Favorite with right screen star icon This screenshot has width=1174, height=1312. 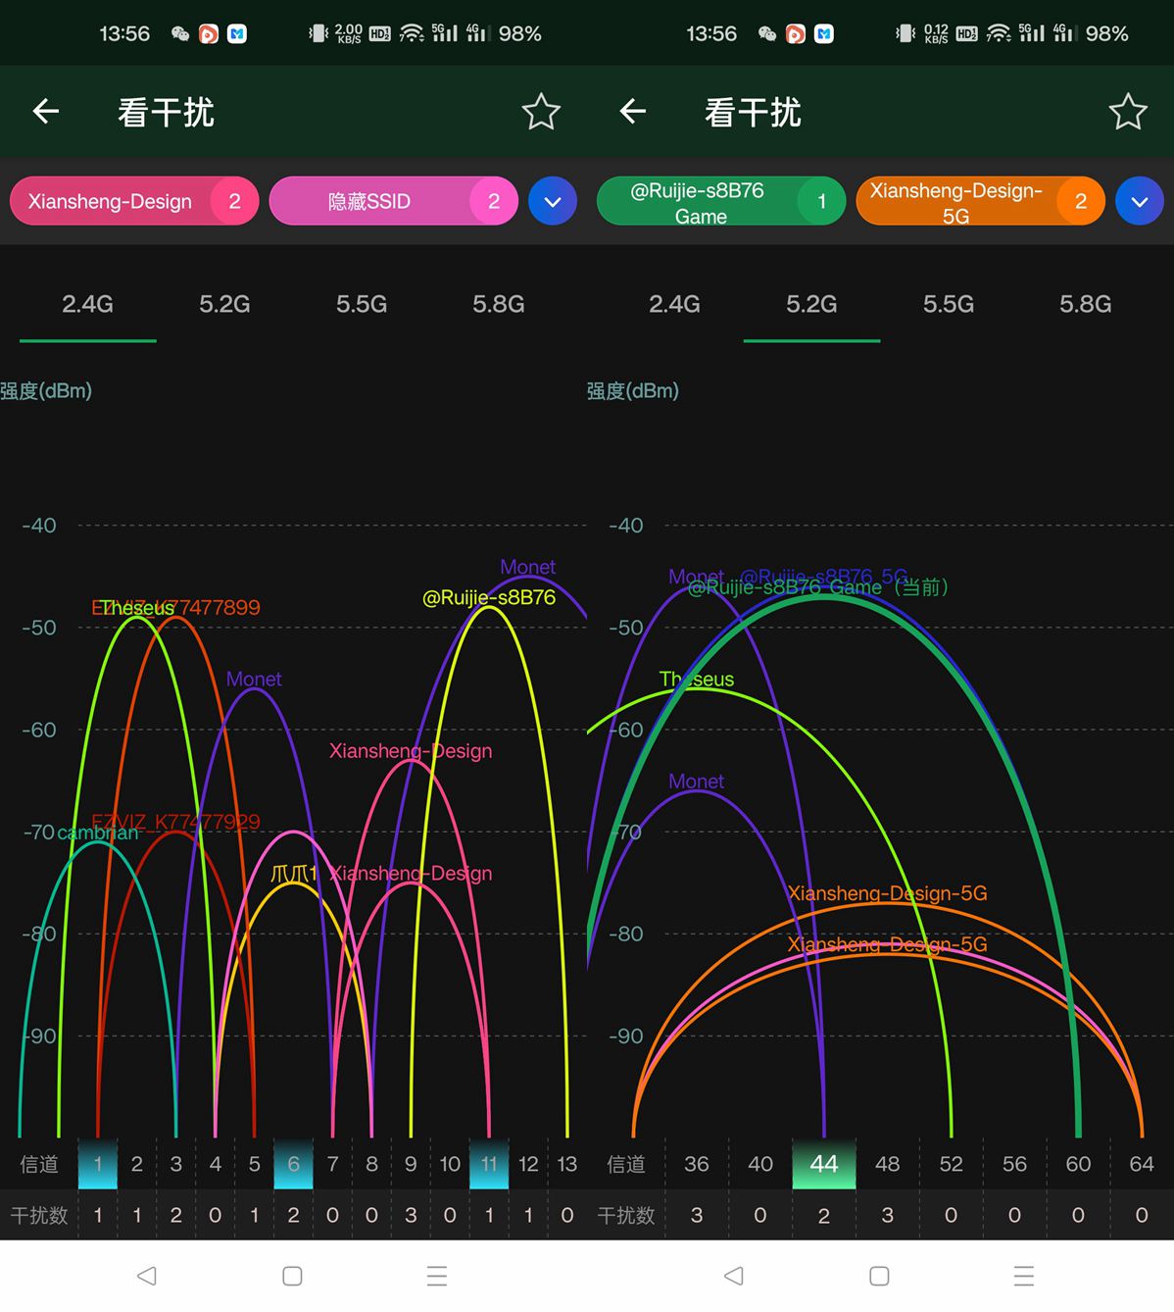(x=1128, y=112)
